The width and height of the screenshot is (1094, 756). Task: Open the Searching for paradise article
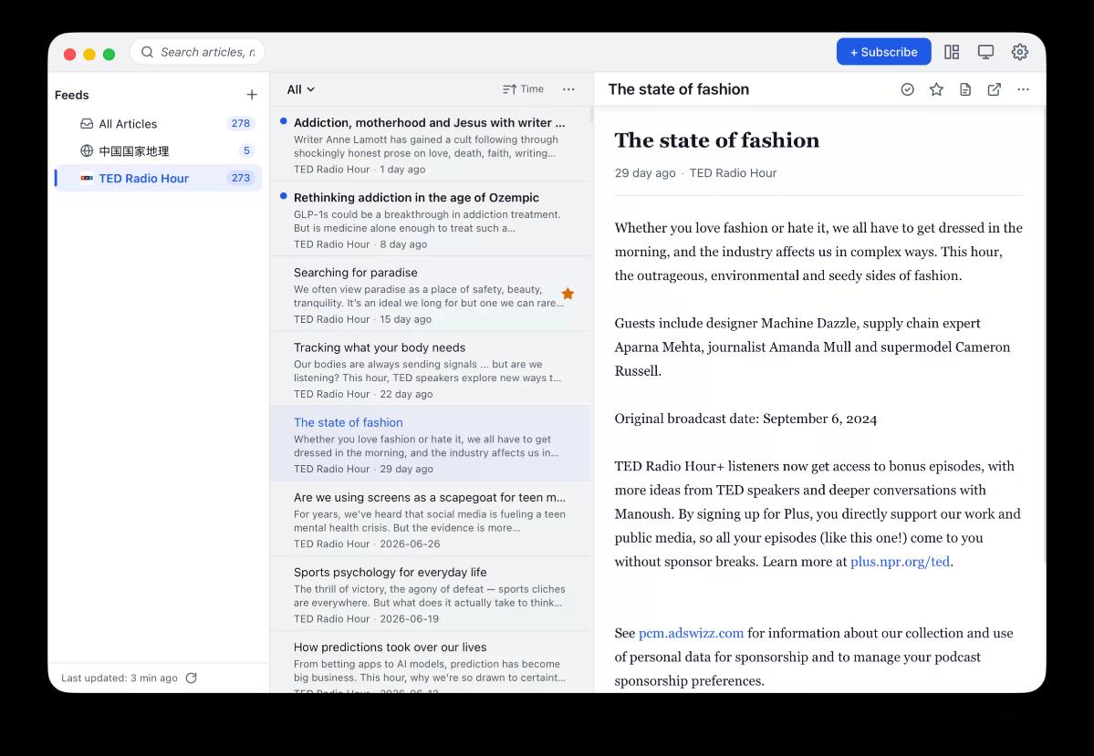tap(430, 294)
